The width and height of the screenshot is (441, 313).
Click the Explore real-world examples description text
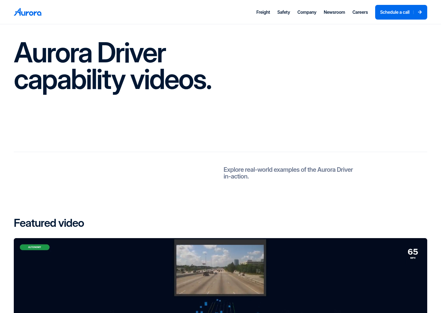click(288, 173)
